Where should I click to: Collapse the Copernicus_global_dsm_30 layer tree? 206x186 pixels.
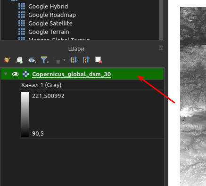point(6,74)
